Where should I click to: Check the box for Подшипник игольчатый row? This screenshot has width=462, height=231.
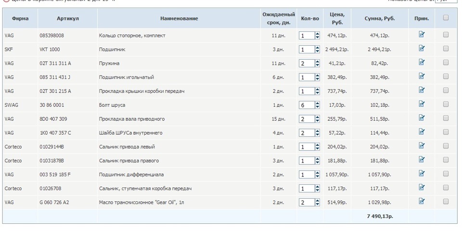(x=446, y=77)
